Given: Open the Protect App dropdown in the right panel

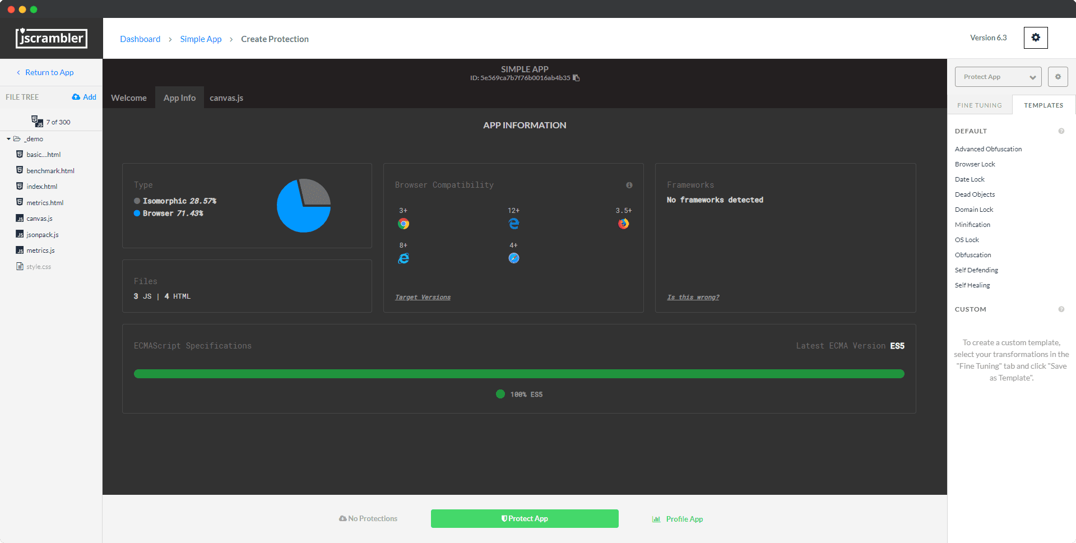Looking at the screenshot, I should pos(998,77).
